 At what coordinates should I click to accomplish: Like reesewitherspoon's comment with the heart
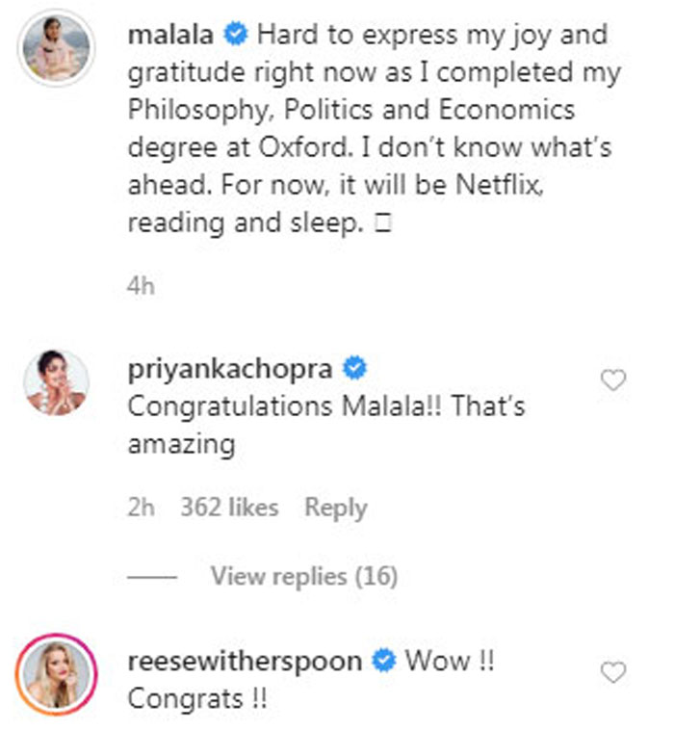point(612,672)
